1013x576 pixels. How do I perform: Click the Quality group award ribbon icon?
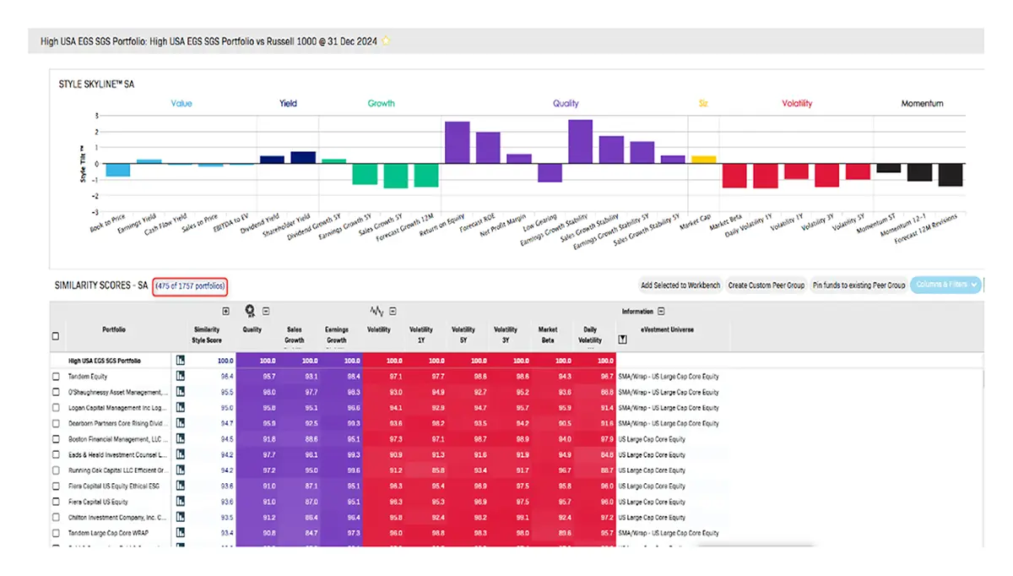251,311
